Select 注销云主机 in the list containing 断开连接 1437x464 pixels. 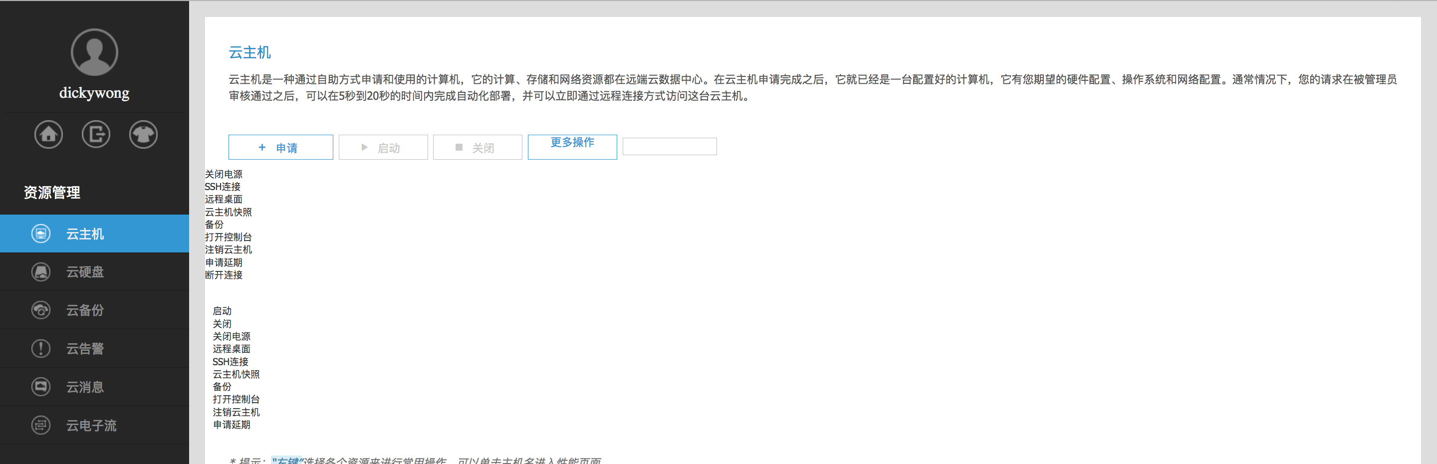click(228, 249)
